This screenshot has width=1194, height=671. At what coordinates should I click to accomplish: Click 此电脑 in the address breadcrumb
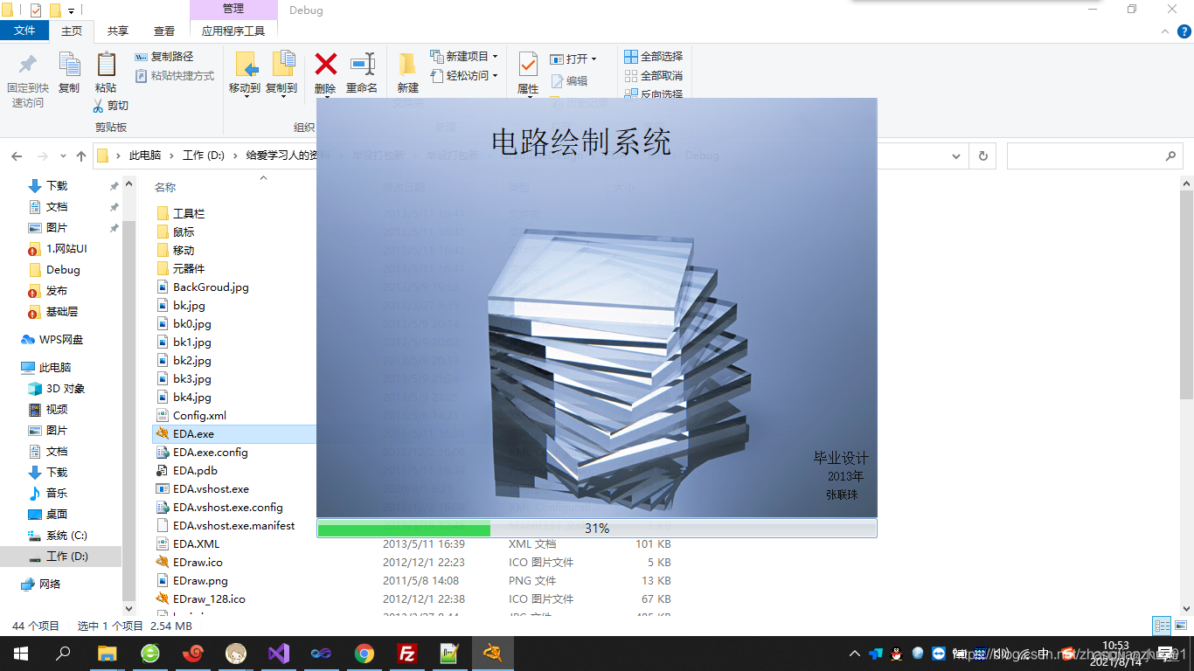click(x=145, y=156)
